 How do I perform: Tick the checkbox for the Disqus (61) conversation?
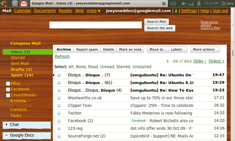point(59,83)
